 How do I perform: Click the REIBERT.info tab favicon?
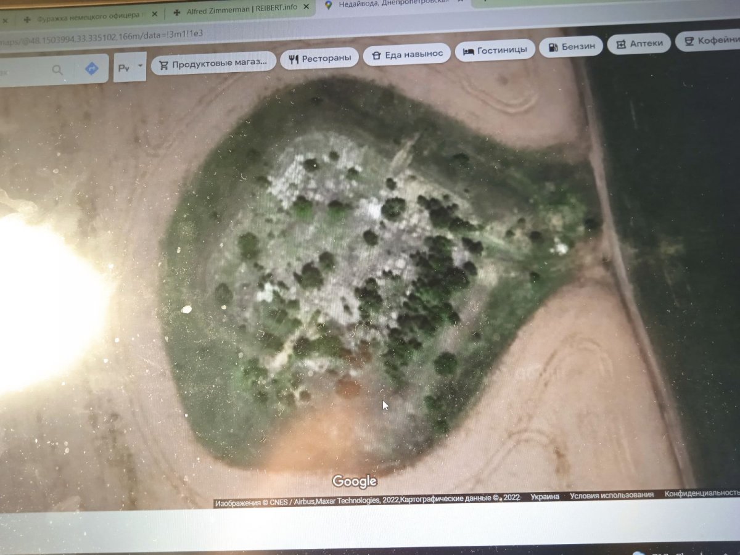pyautogui.click(x=178, y=12)
